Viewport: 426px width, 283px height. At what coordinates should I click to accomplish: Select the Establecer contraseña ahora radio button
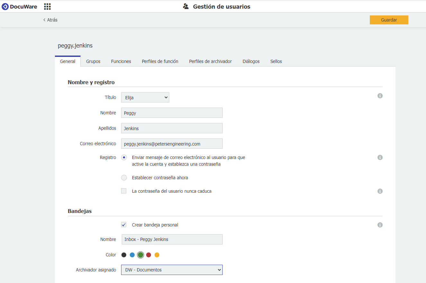(124, 178)
